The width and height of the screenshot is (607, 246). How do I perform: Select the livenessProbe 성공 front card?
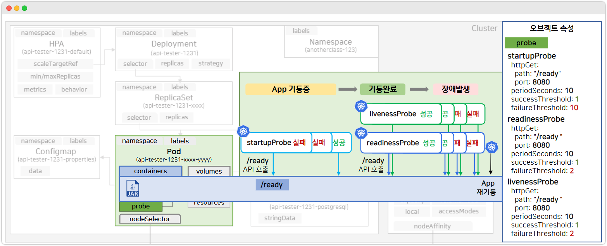click(401, 114)
